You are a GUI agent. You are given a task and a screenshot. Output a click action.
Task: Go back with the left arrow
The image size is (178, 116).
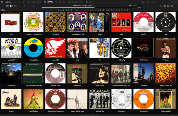(20, 2)
